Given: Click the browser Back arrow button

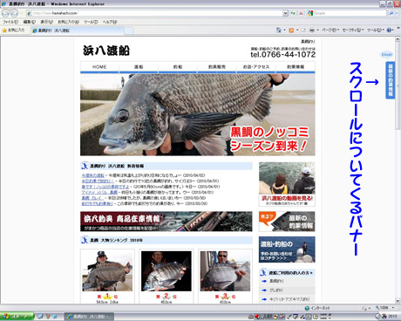Looking at the screenshot, I should (x=5, y=13).
